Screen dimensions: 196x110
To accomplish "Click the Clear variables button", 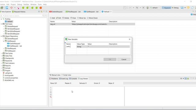I will (73, 18).
